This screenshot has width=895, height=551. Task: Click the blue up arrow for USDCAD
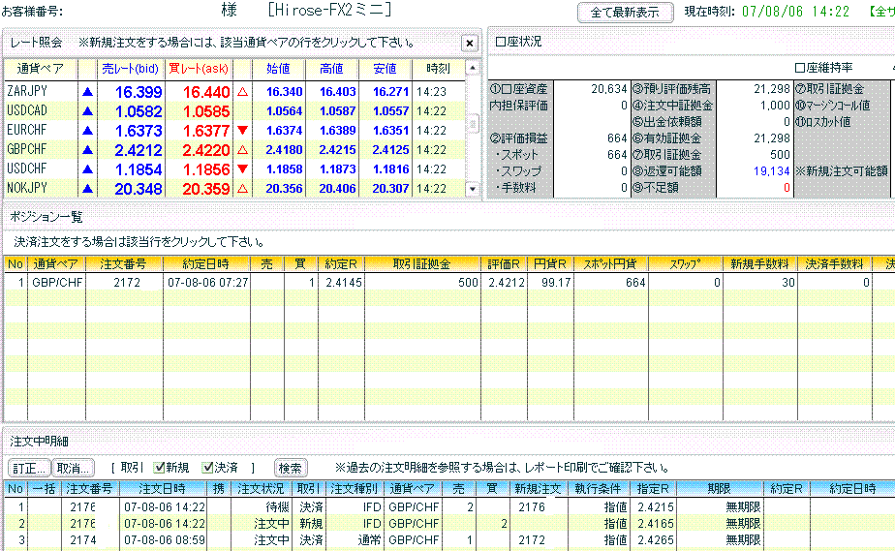87,110
